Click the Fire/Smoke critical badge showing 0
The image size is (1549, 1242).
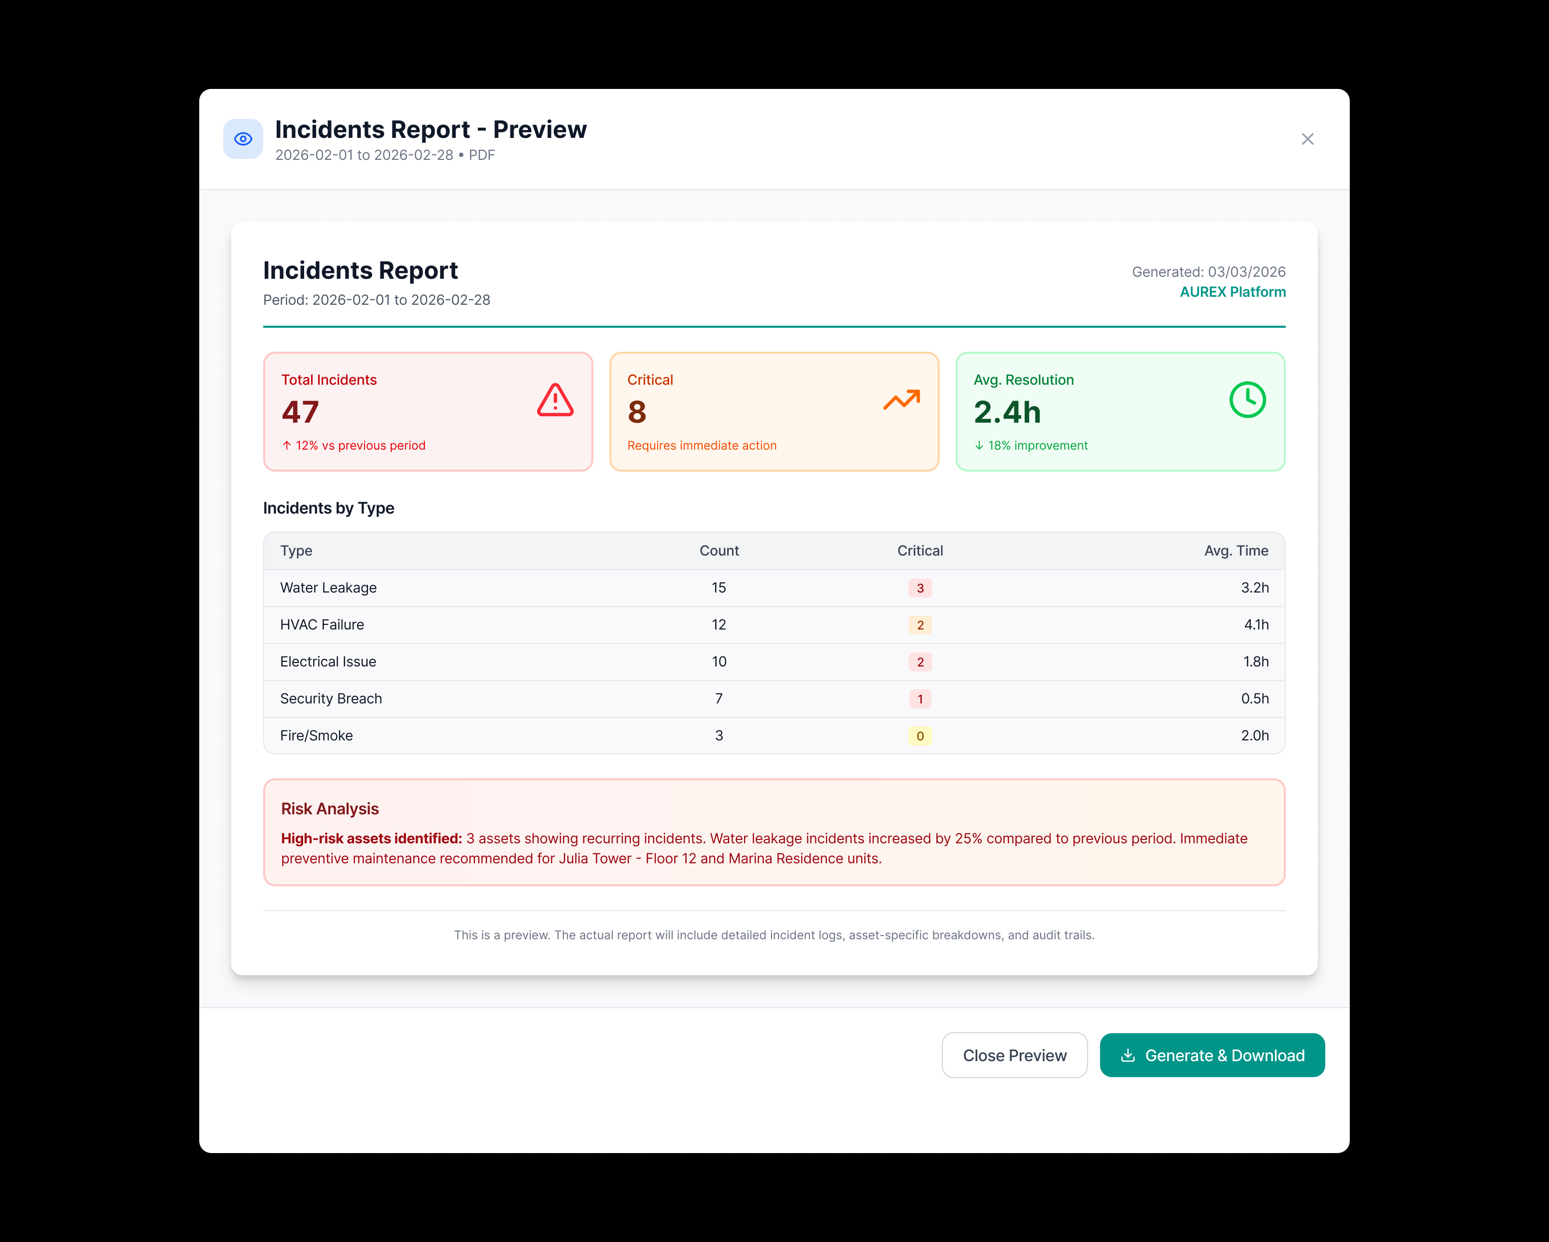pyautogui.click(x=920, y=735)
